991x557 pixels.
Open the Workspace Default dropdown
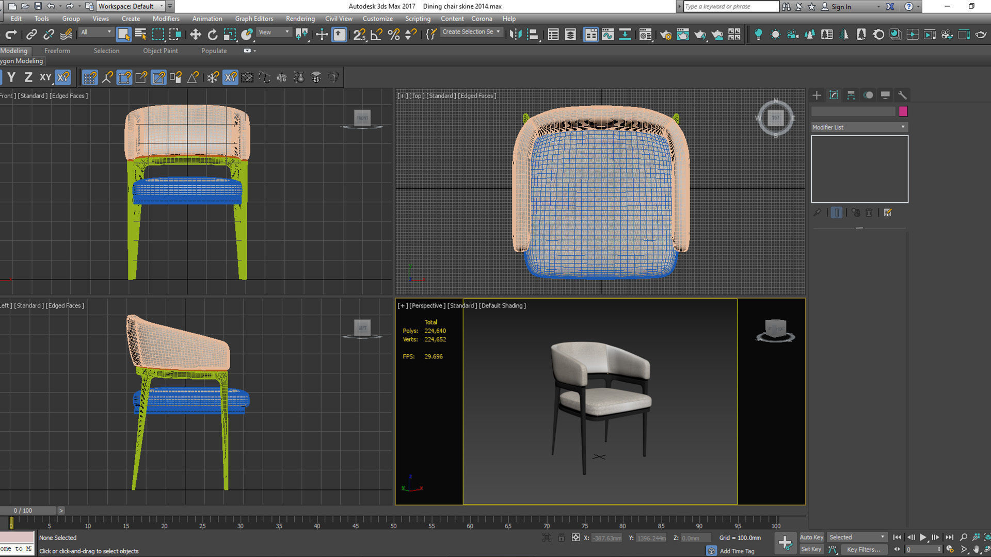pyautogui.click(x=131, y=6)
